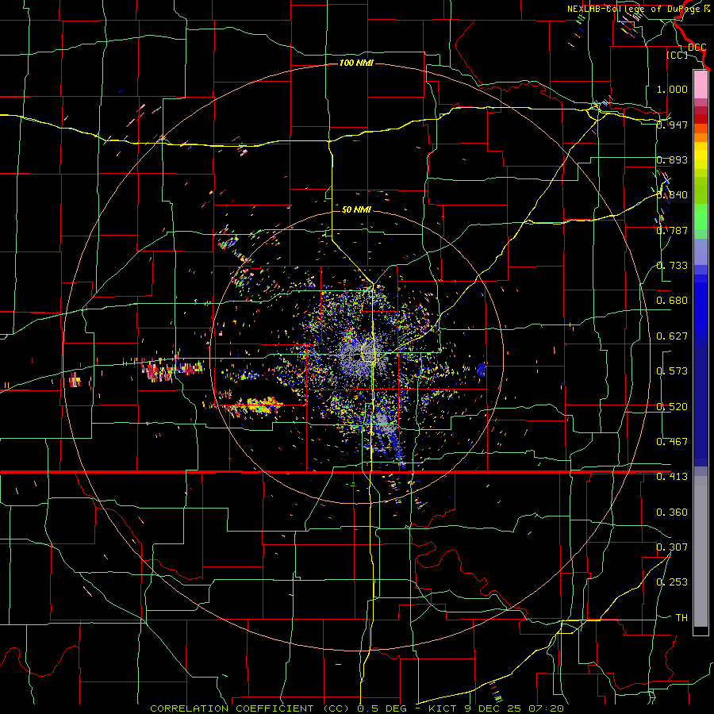Click the DCC label above the scale
Image resolution: width=714 pixels, height=714 pixels.
pyautogui.click(x=697, y=48)
